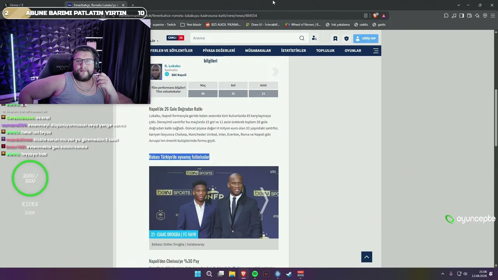Viewport: 498px width, 280px height.
Task: Open the Isaac Drogba gallery photo
Action: coord(214,202)
